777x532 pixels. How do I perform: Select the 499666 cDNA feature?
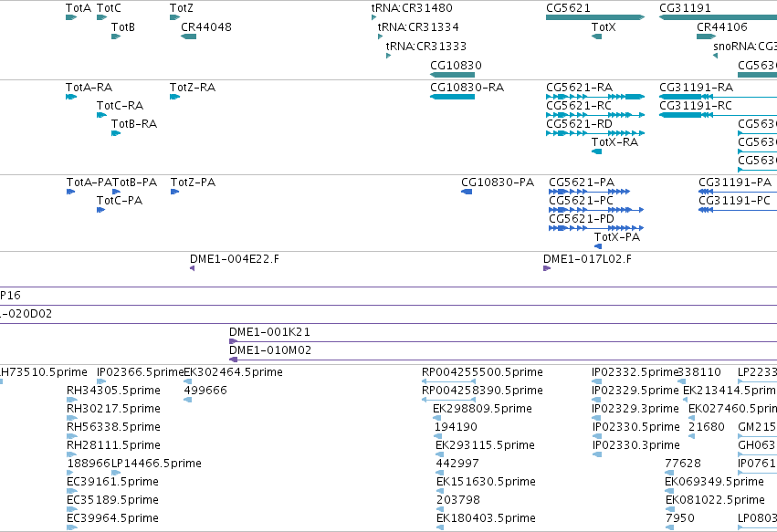click(x=188, y=400)
